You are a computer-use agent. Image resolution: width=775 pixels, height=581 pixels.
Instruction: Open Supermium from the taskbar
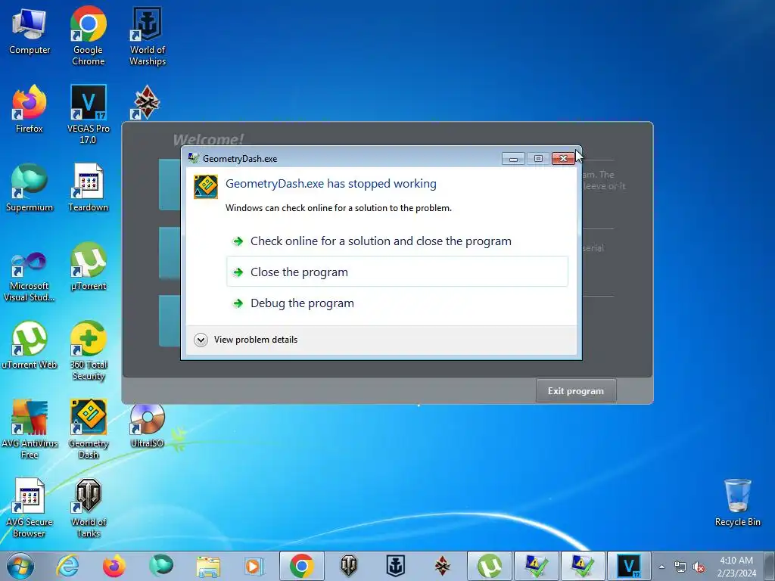(x=160, y=566)
